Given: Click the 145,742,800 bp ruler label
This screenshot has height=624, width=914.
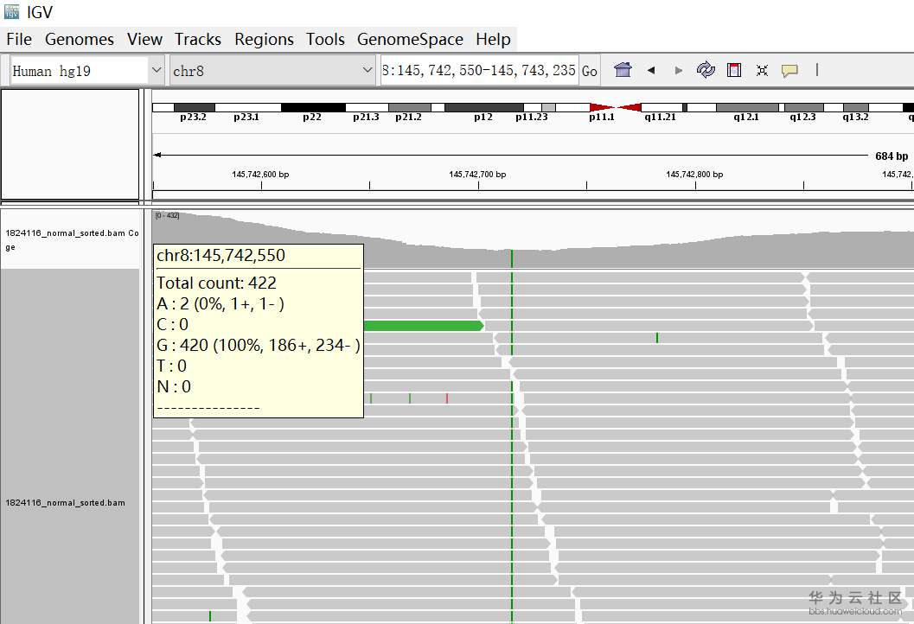Looking at the screenshot, I should (x=694, y=175).
